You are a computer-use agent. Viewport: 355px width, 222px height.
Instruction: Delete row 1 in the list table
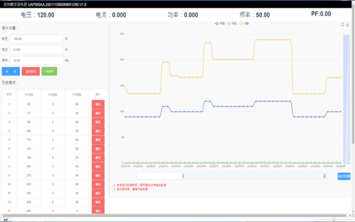[x=98, y=104]
